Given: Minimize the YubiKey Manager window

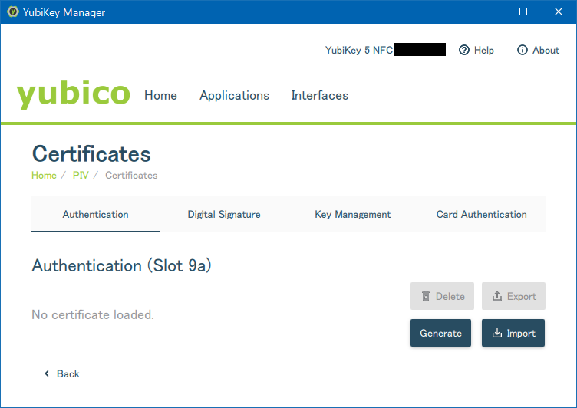Looking at the screenshot, I should click(489, 12).
